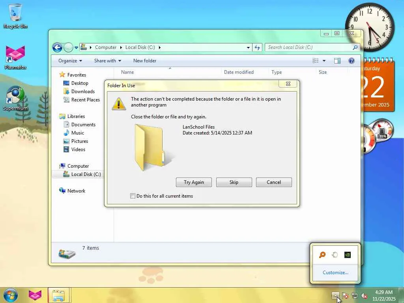Screen dimensions: 404x303
Task: Open the Organize menu
Action: coord(70,61)
